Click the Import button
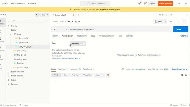This screenshot has height=107, width=190. click(45, 15)
